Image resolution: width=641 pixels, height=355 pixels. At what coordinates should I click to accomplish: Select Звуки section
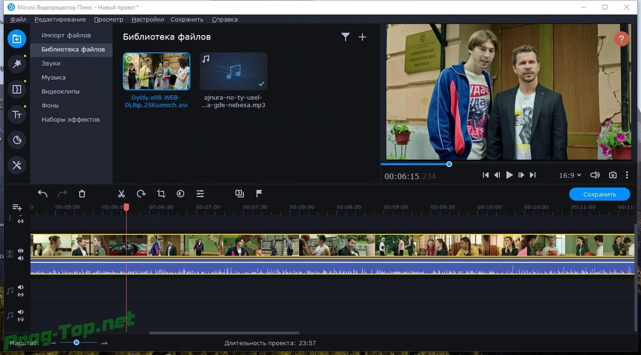coord(71,63)
